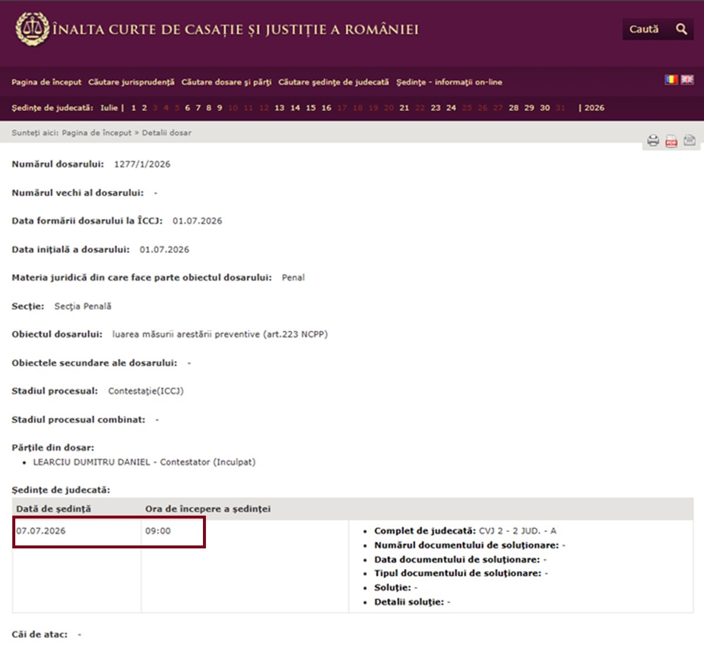Select hearing day 23 in calendar strip
This screenshot has width=704, height=648.
(435, 108)
